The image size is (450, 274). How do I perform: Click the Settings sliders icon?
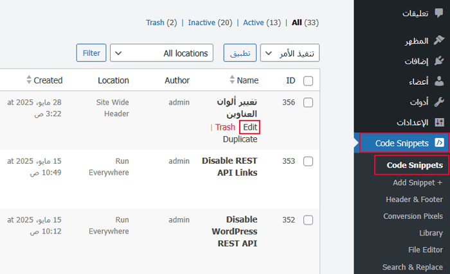[439, 122]
